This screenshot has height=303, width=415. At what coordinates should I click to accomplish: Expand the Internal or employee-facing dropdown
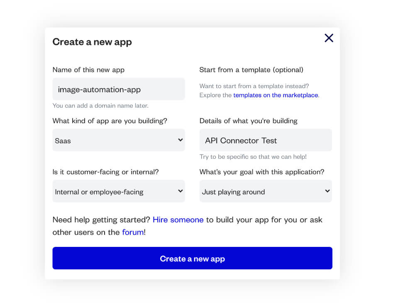coord(119,191)
